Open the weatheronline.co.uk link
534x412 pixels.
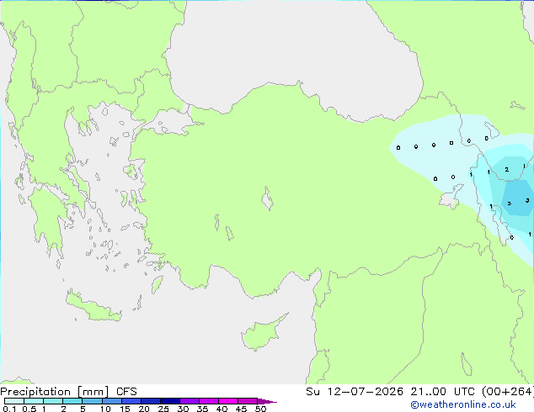(x=463, y=404)
